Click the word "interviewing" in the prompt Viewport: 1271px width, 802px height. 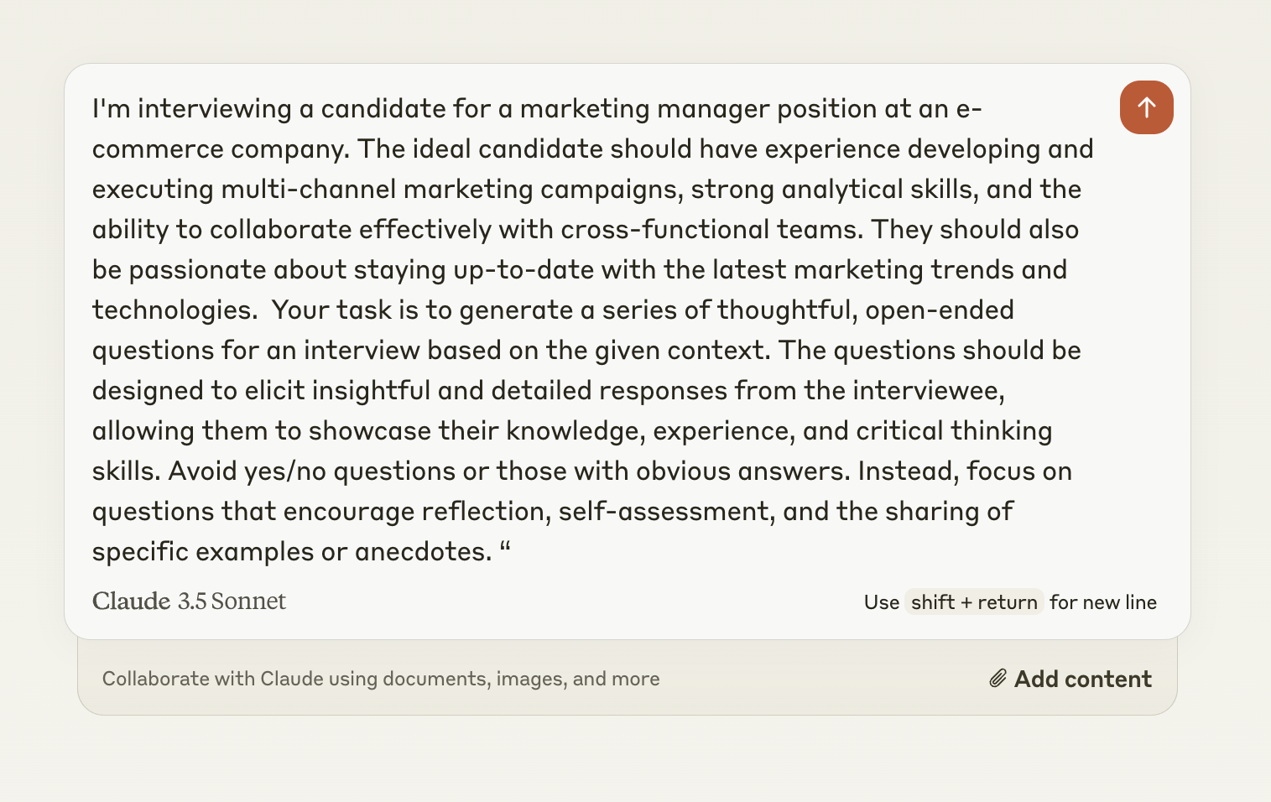[214, 109]
